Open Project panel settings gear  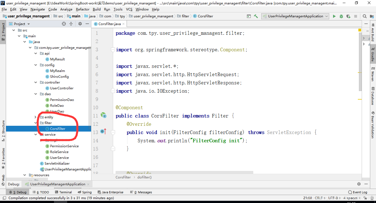tap(80, 24)
